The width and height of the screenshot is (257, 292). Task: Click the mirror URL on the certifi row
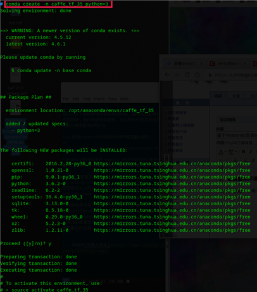coord(172,163)
